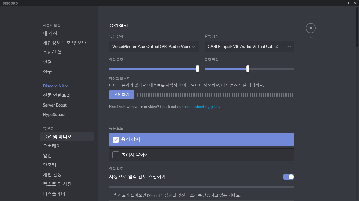Open 게임 활동 settings
The width and height of the screenshot is (359, 201).
tap(67, 175)
